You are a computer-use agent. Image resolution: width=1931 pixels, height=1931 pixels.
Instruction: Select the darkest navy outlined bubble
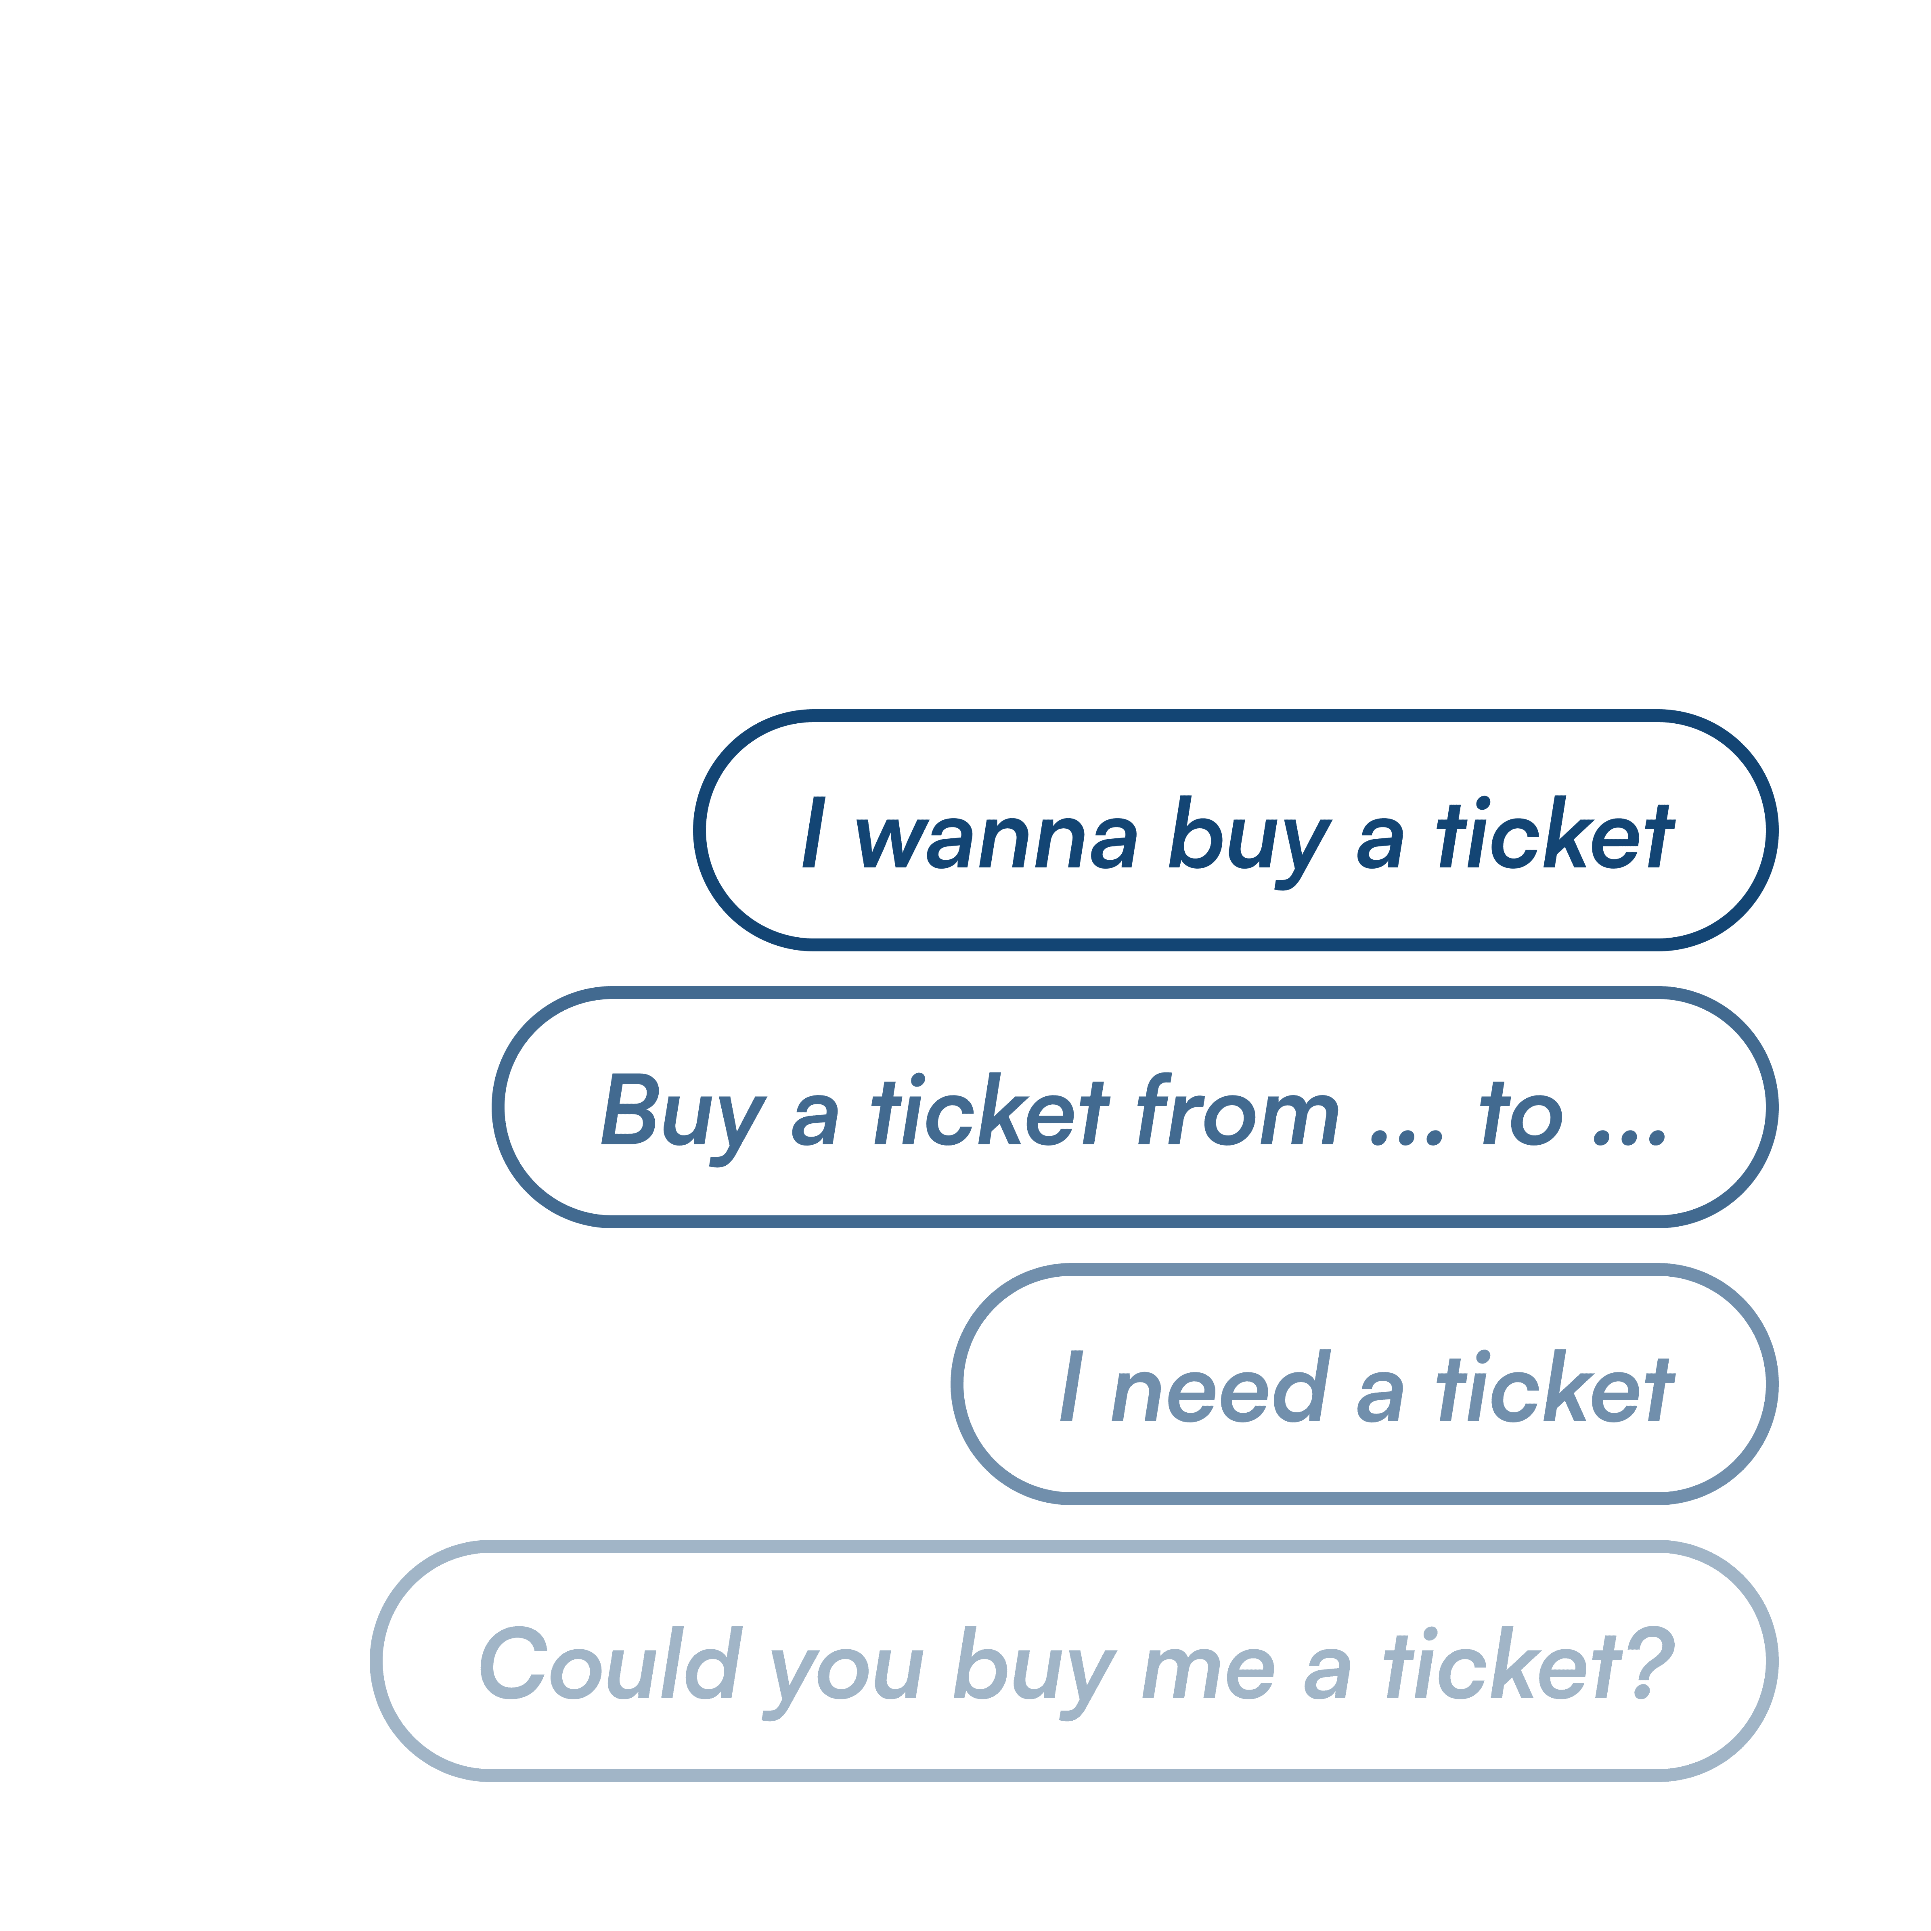coord(1236,831)
